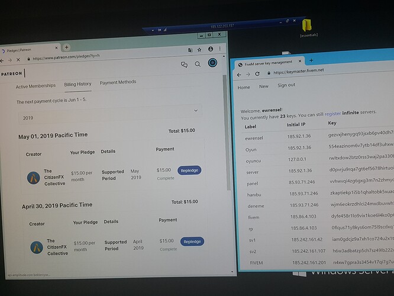Click the ewrensel label in key table

(x=254, y=138)
